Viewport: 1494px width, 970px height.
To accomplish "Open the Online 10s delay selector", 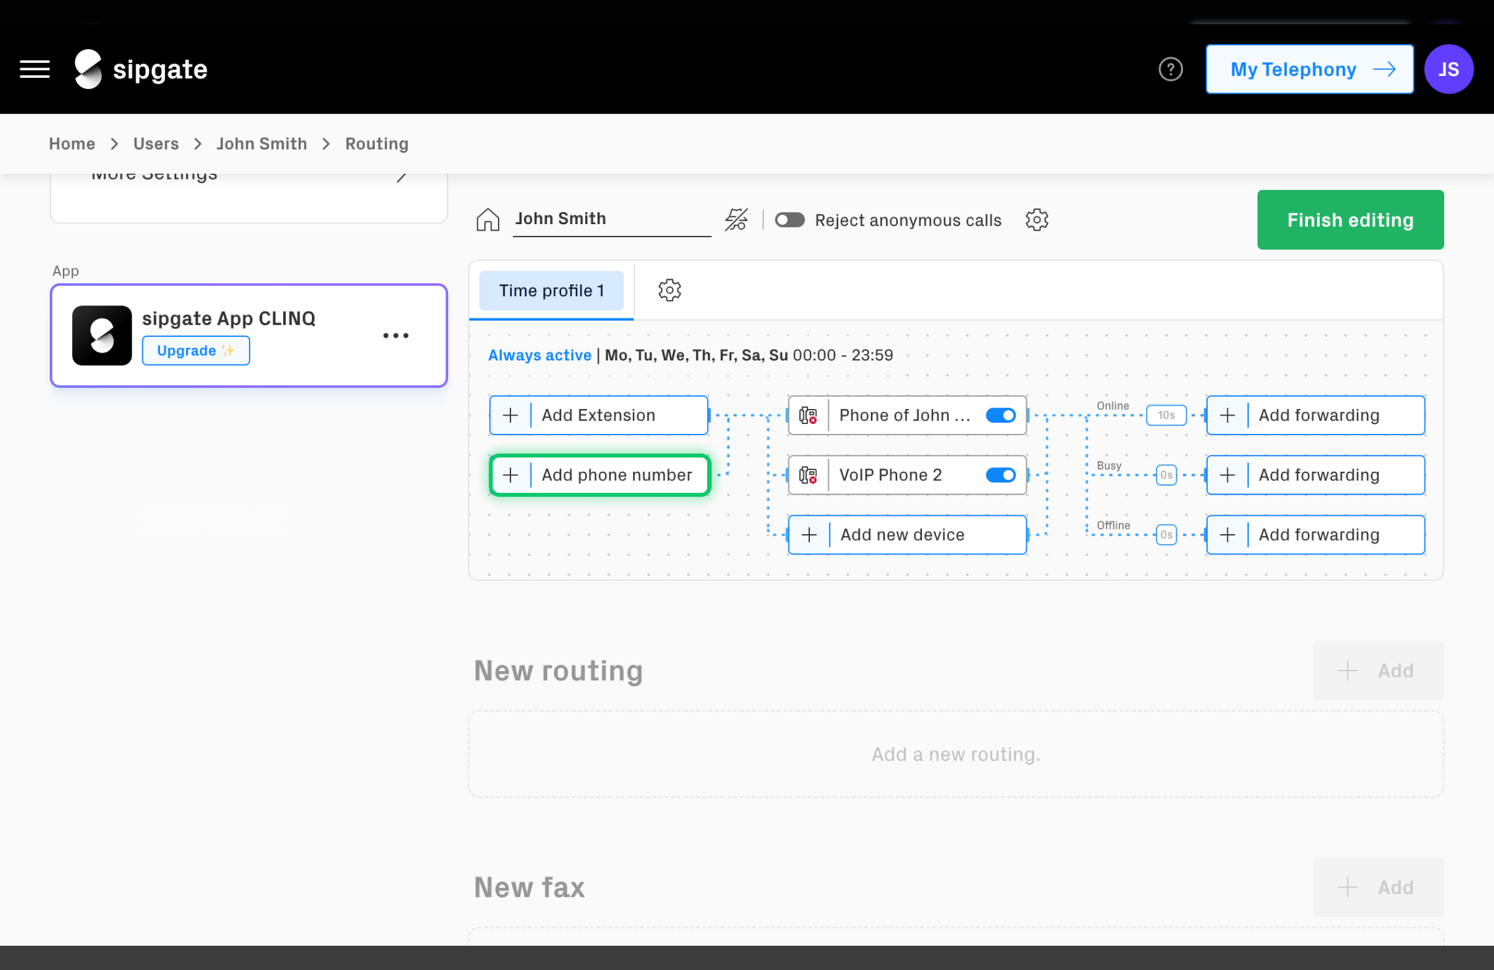I will (x=1166, y=415).
